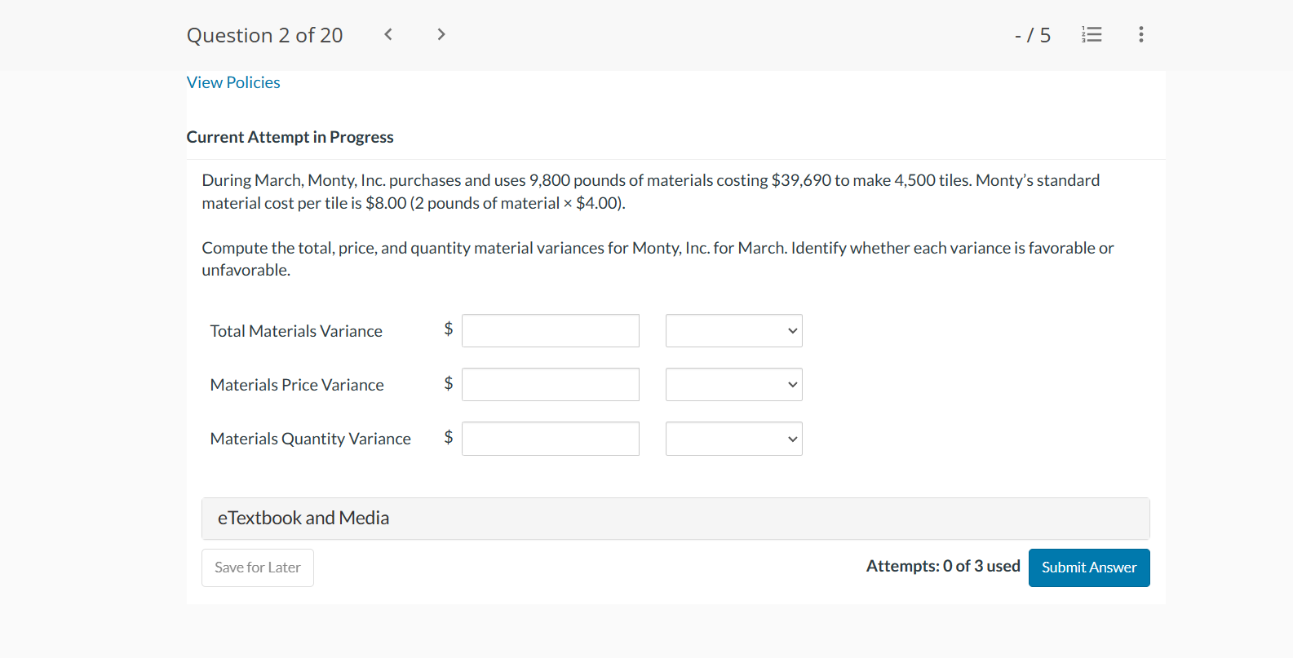Click the Save for Later button
Viewport: 1293px width, 658px height.
point(258,567)
